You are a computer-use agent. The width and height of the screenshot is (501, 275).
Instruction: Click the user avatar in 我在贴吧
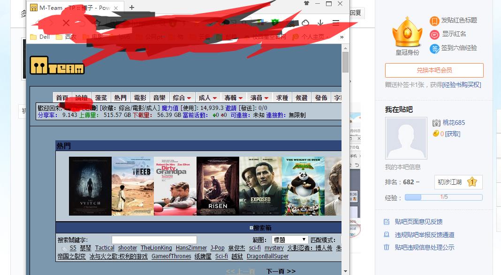pyautogui.click(x=406, y=138)
